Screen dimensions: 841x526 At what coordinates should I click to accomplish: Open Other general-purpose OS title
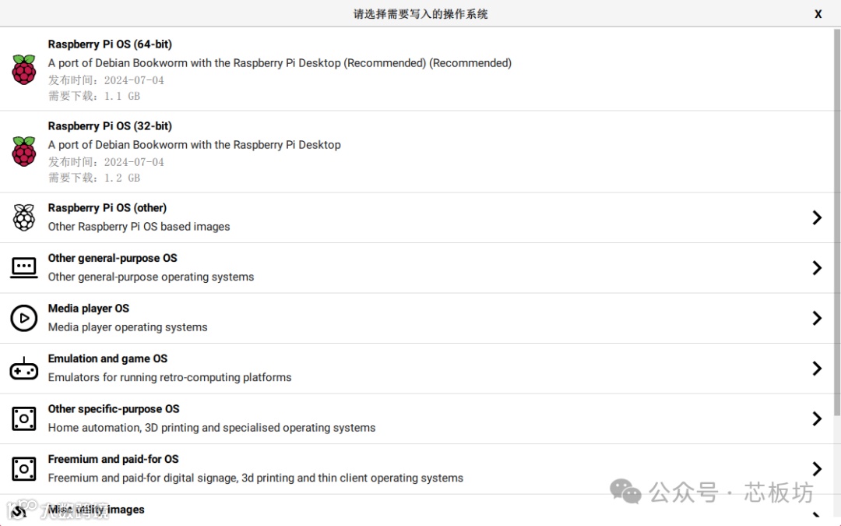tap(113, 258)
